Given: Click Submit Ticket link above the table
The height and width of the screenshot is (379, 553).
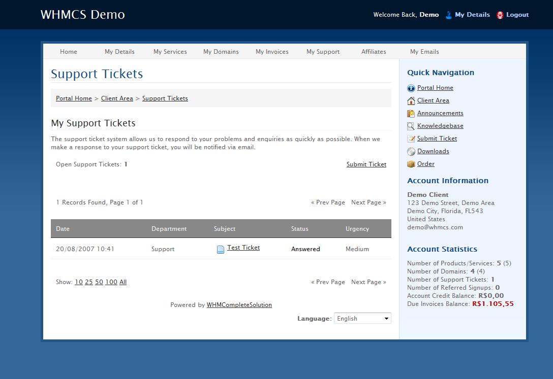Looking at the screenshot, I should tap(366, 164).
